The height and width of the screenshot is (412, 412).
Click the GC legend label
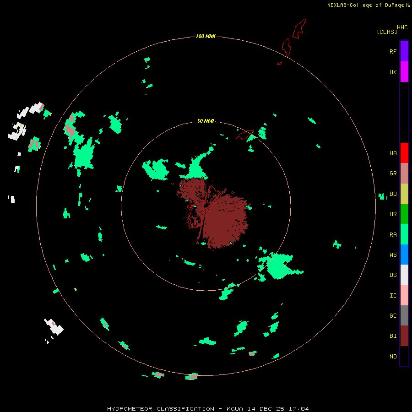pyautogui.click(x=393, y=316)
